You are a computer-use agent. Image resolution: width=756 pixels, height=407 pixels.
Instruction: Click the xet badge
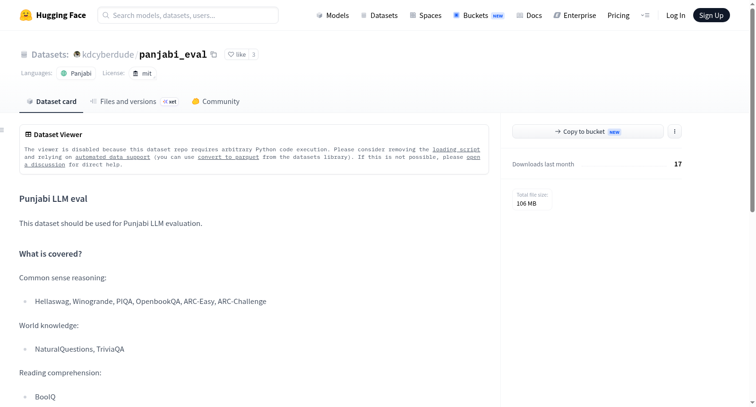pos(170,102)
